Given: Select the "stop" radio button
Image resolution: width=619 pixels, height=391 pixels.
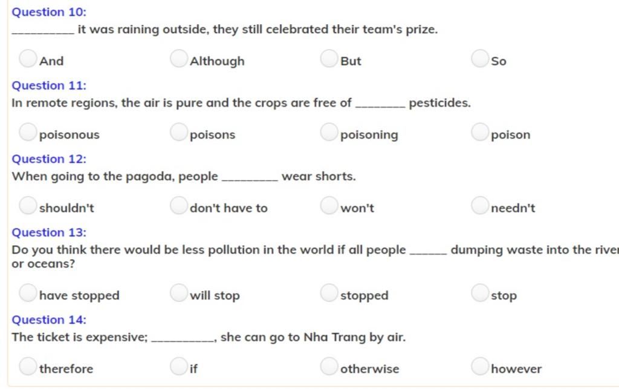Looking at the screenshot, I should click(x=480, y=293).
